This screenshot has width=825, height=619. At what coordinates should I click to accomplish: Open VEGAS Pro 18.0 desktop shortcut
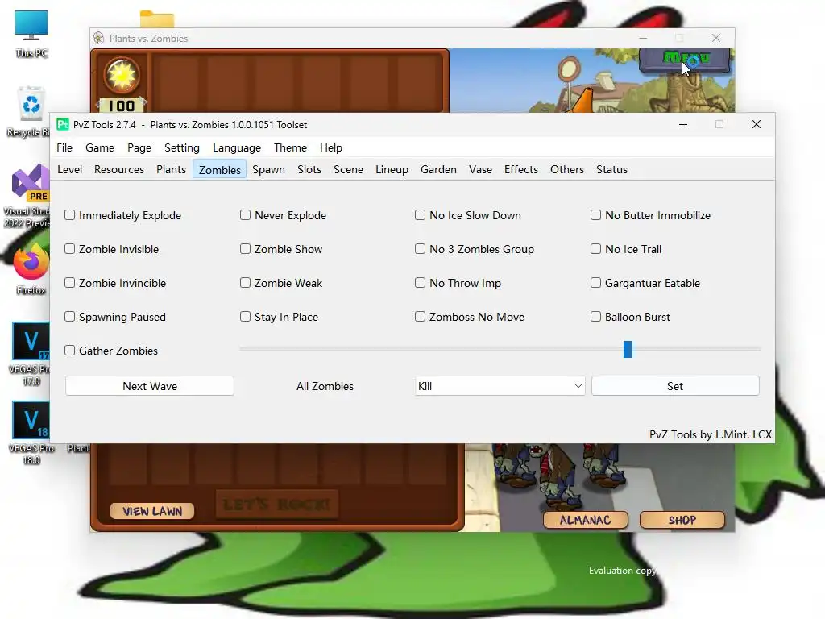pos(31,433)
